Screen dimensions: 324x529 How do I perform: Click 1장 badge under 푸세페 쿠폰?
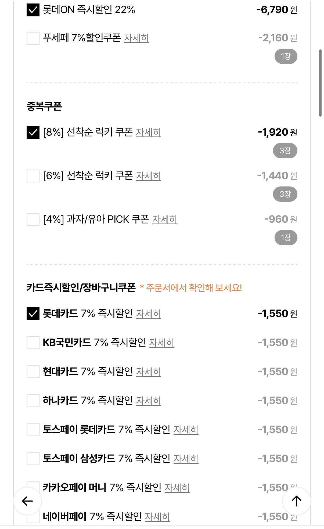coord(286,56)
